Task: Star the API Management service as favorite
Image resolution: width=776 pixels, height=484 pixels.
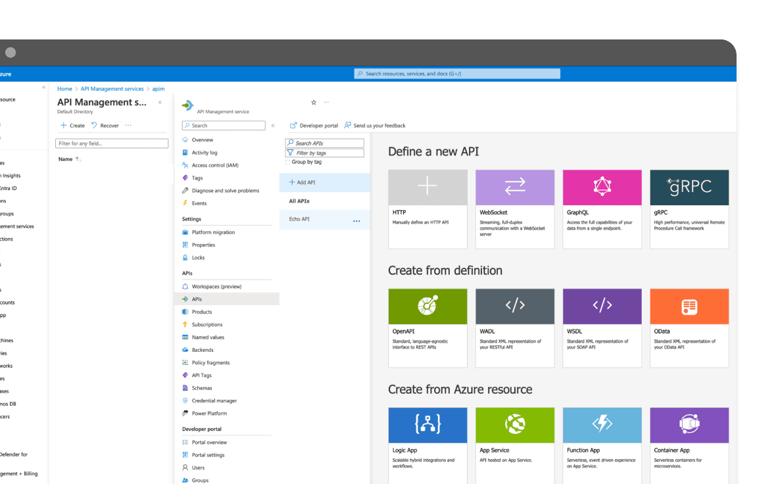Action: coord(314,103)
